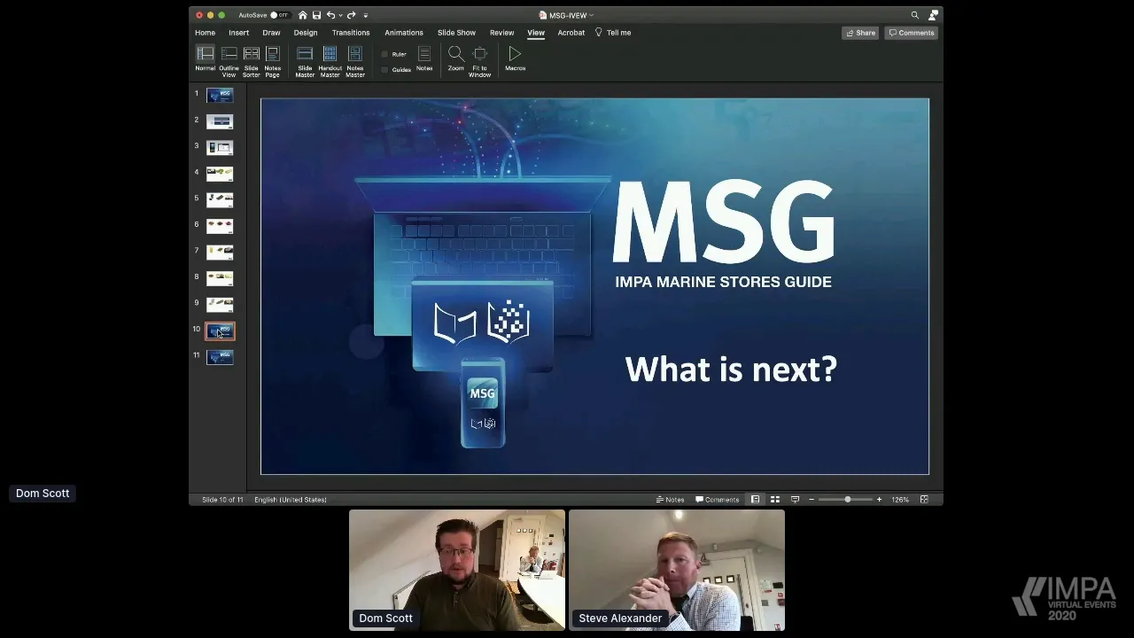Click the "What is next?" slide text
This screenshot has height=638, width=1134.
[731, 369]
